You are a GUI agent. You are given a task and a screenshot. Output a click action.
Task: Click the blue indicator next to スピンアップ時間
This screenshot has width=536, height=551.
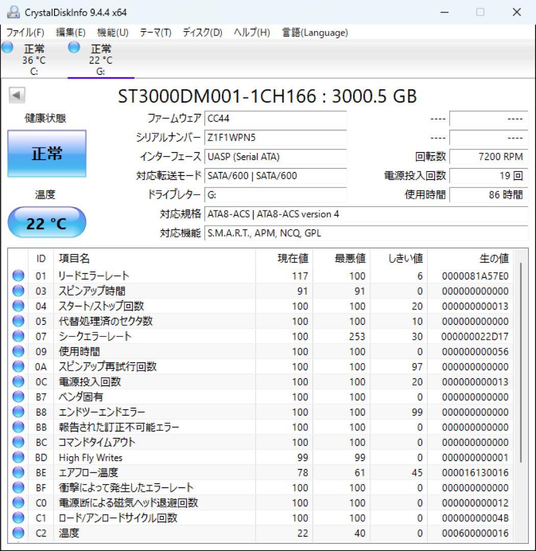[x=18, y=291]
